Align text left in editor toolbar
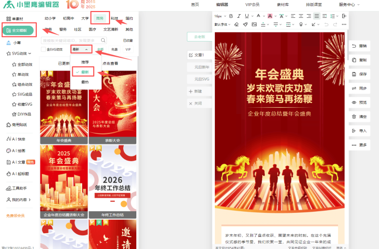Viewport: 379px width, 249px height. [293, 16]
